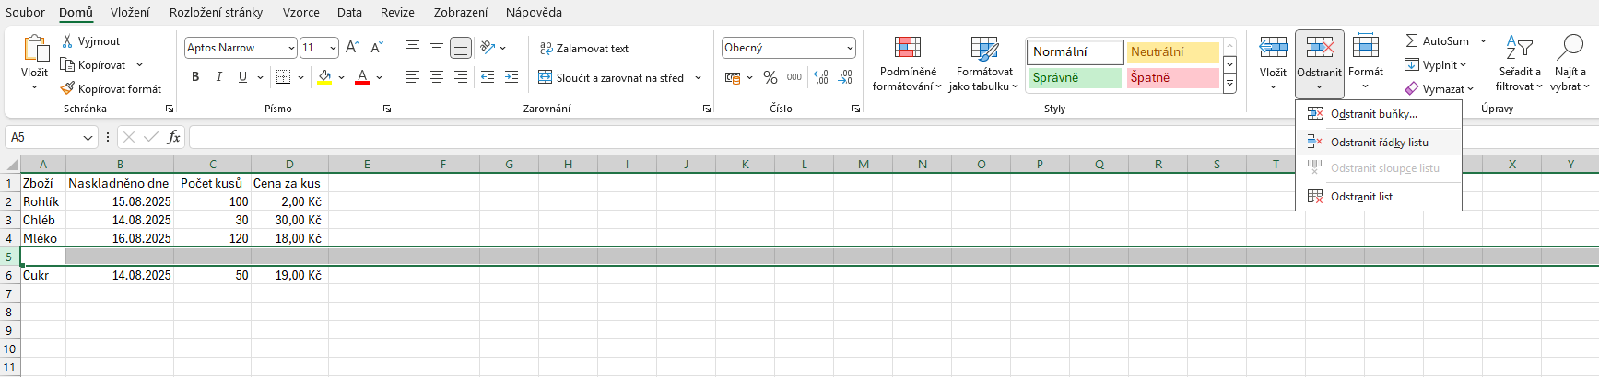This screenshot has height=377, width=1599.
Task: Expand AutoSum dropdown arrow
Action: [x=1483, y=41]
